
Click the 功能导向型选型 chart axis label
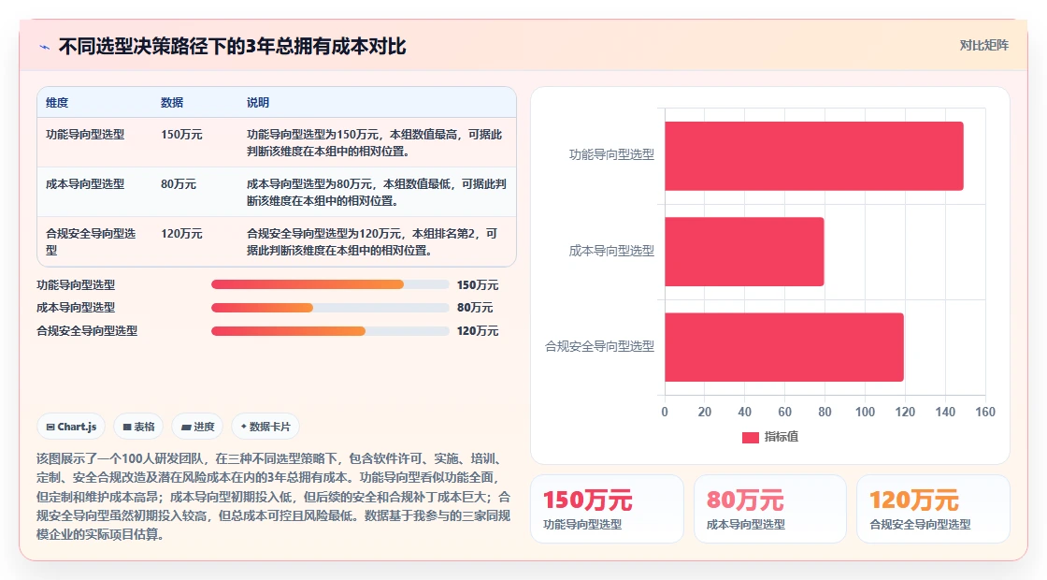click(x=611, y=154)
